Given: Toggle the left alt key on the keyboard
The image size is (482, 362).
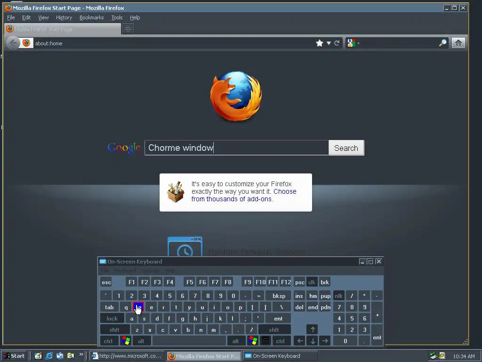Looking at the screenshot, I should (141, 341).
